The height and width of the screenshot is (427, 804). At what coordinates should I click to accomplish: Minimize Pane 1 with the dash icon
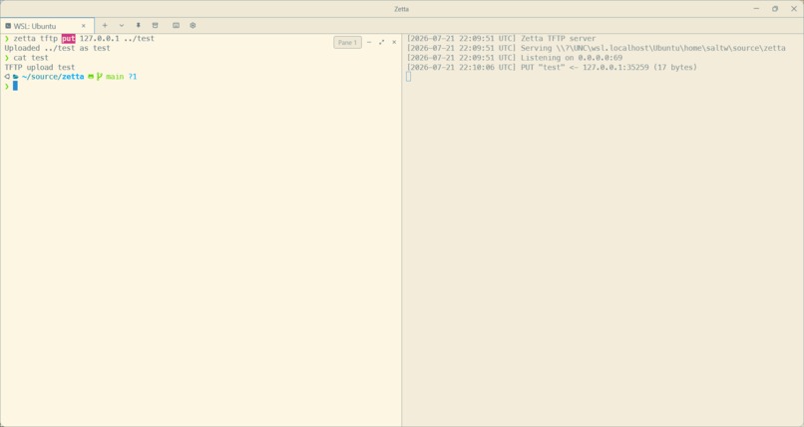click(x=369, y=43)
